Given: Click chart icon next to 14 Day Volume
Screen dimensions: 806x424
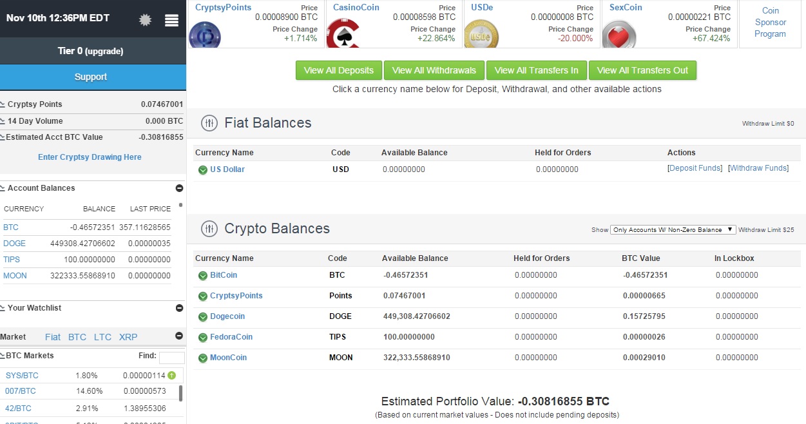Looking at the screenshot, I should click(3, 121).
